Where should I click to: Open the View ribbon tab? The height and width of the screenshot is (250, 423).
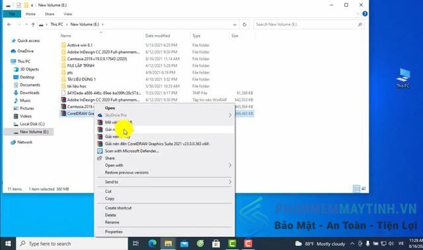coord(67,14)
